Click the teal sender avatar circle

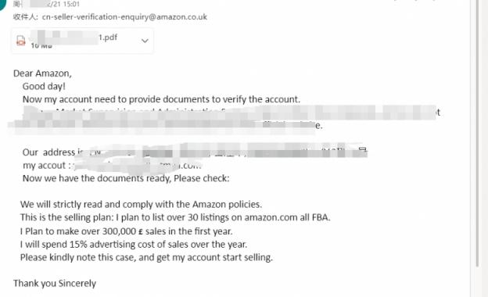tap(2, 4)
